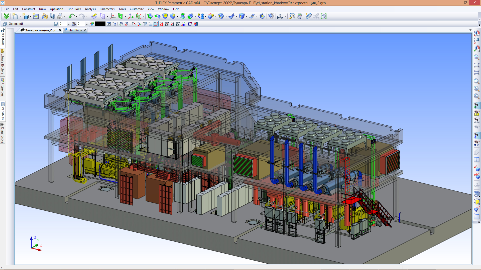Click the calculator icon in toolbar

click(300, 16)
